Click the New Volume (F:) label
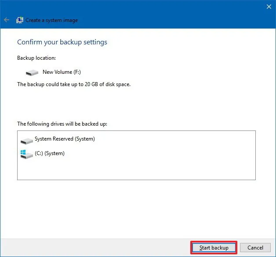276x257 pixels. [62, 72]
